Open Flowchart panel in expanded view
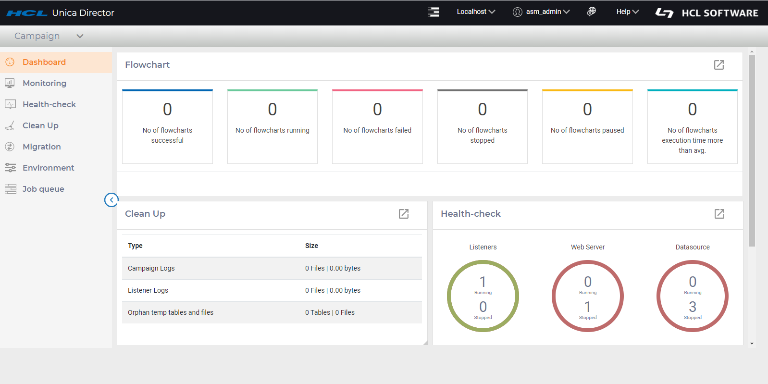 point(718,65)
